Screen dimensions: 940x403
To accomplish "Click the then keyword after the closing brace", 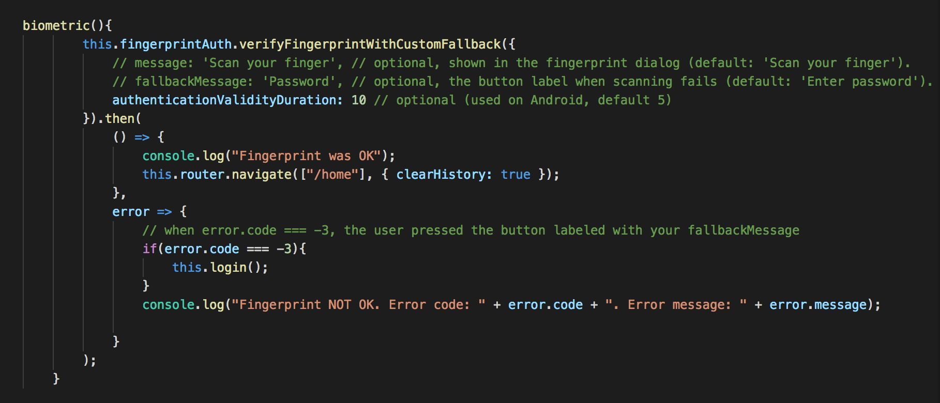I will [x=120, y=118].
